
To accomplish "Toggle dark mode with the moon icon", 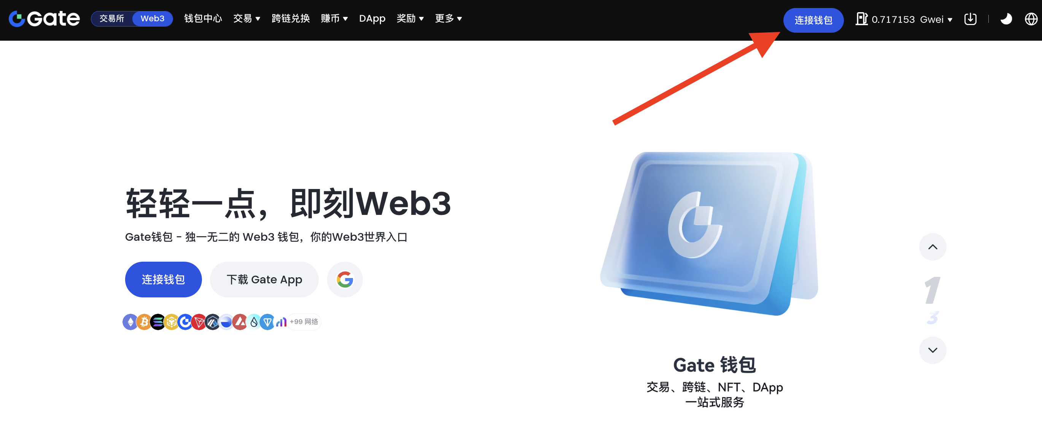I will [1006, 19].
